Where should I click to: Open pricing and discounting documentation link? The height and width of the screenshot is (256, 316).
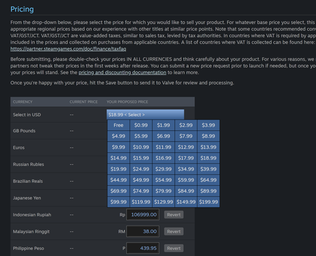[123, 72]
